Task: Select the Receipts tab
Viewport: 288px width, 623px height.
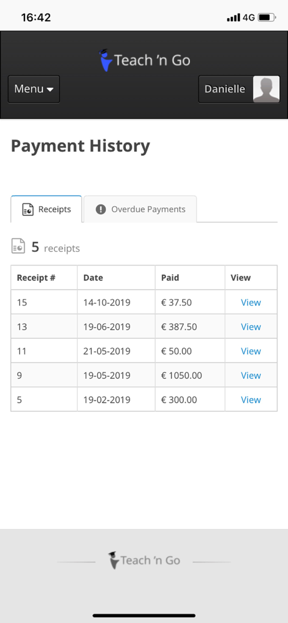Action: pyautogui.click(x=46, y=209)
